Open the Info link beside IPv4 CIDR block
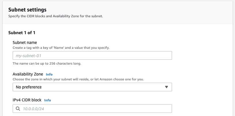The height and width of the screenshot is (116, 235). pyautogui.click(x=47, y=100)
